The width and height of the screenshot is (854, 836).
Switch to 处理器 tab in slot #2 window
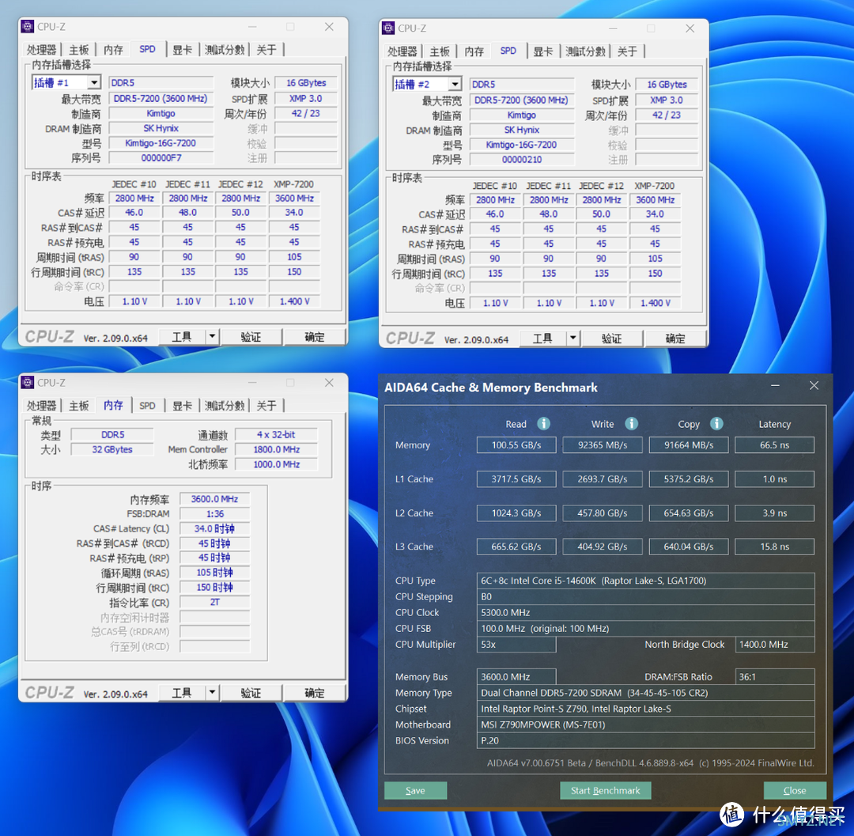point(402,51)
